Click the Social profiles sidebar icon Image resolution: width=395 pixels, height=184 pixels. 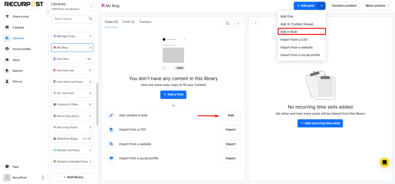pyautogui.click(x=7, y=49)
